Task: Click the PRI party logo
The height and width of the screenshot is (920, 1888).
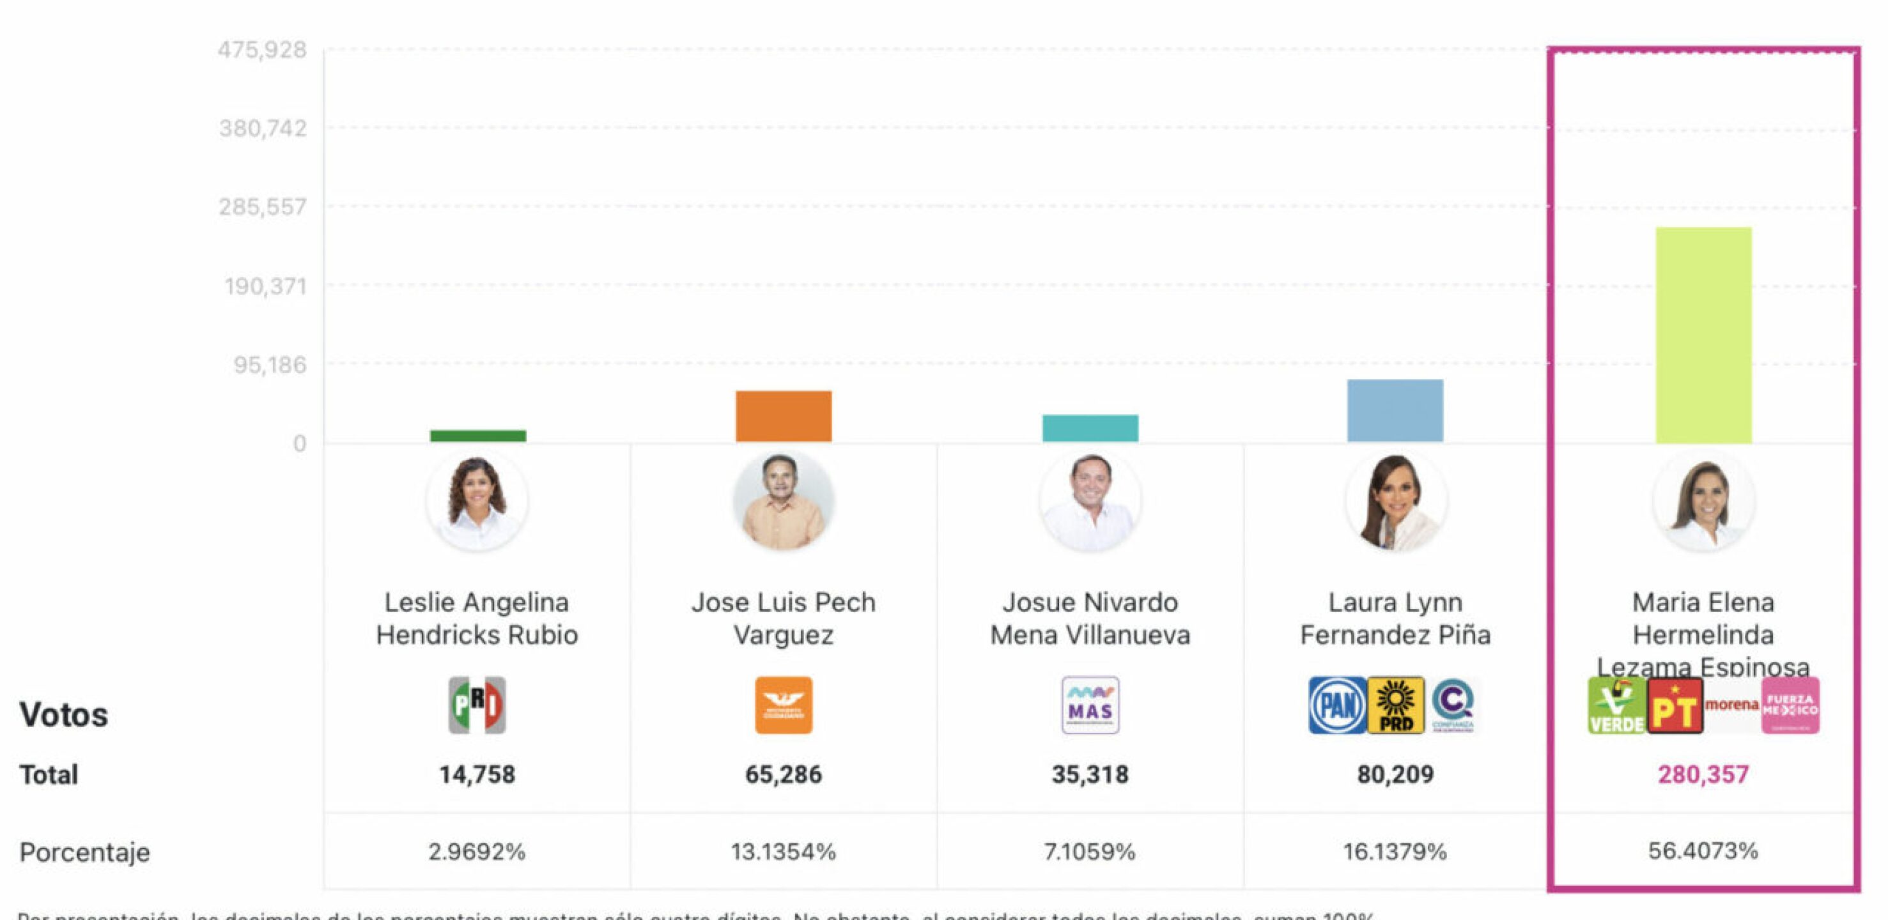Action: [477, 705]
